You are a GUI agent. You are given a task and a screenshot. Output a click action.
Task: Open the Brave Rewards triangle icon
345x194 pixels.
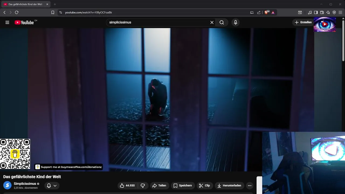(x=273, y=12)
